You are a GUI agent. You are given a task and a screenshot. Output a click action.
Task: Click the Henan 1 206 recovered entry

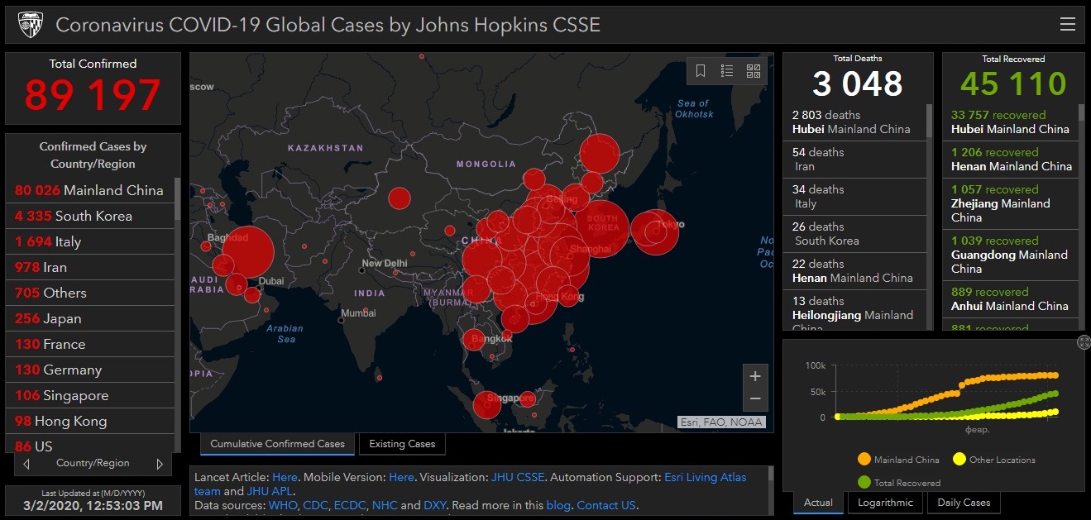tap(1010, 160)
